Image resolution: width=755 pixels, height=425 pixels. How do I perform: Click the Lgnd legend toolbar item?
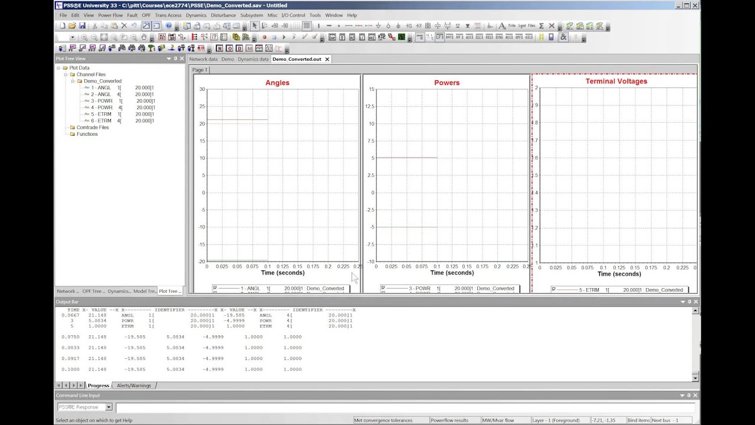[x=522, y=26]
